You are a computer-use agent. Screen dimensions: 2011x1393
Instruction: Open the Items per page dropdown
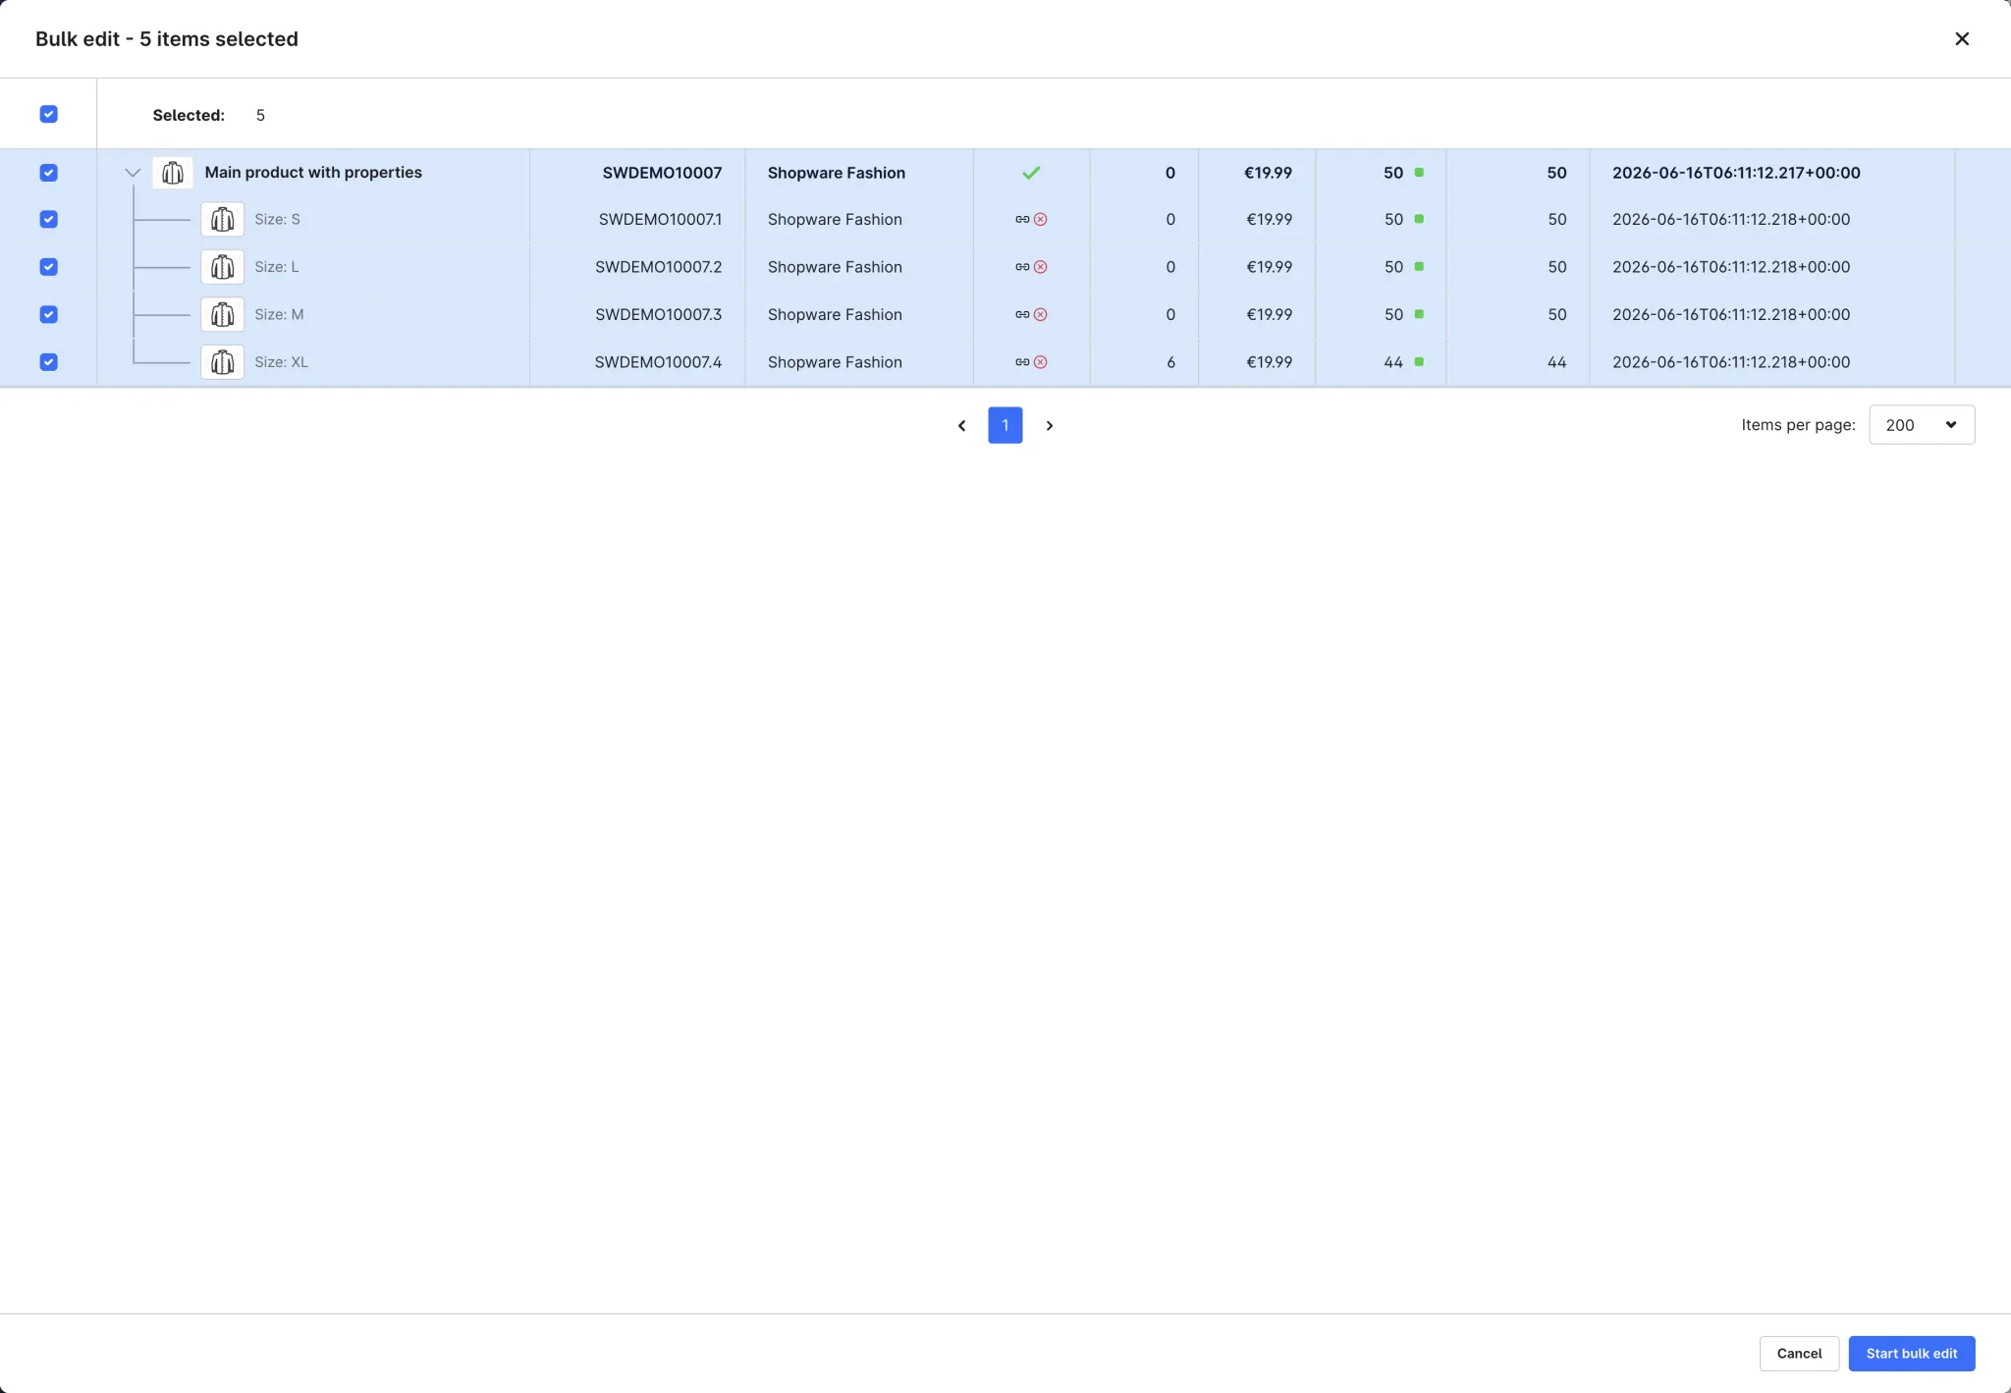[1922, 425]
